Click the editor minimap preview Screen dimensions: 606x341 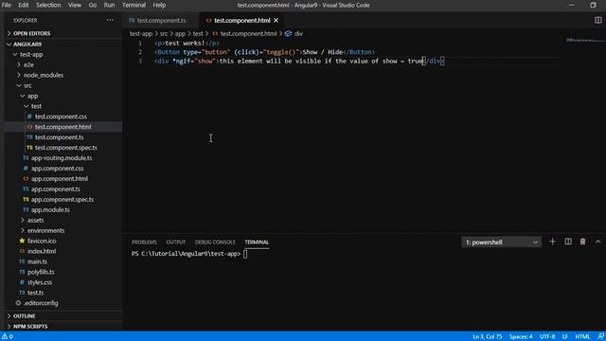(x=585, y=40)
